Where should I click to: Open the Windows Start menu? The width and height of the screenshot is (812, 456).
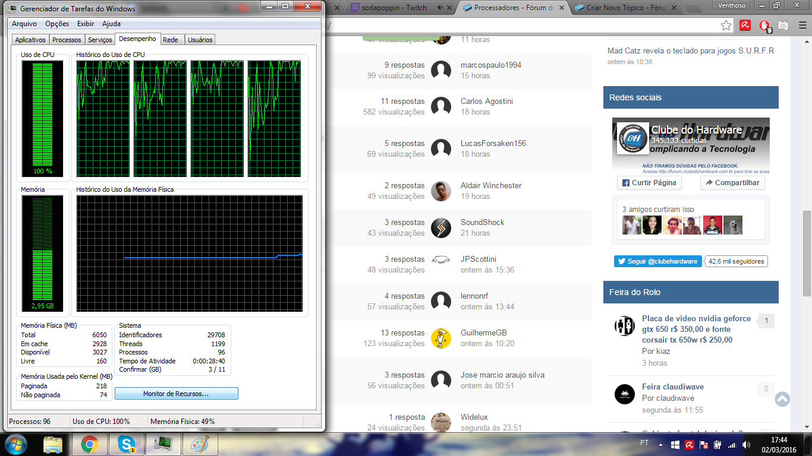click(x=15, y=444)
